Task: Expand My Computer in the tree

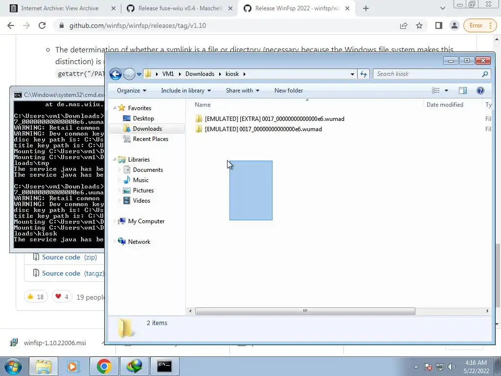Action: (114, 221)
